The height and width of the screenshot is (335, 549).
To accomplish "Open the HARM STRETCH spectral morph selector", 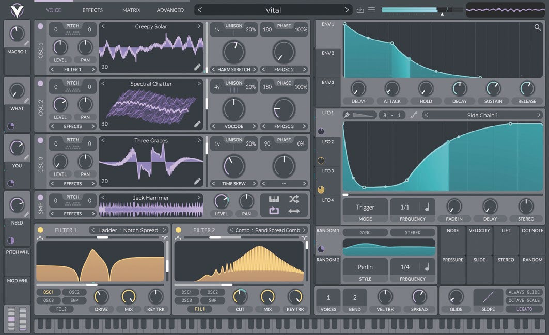I will [233, 69].
